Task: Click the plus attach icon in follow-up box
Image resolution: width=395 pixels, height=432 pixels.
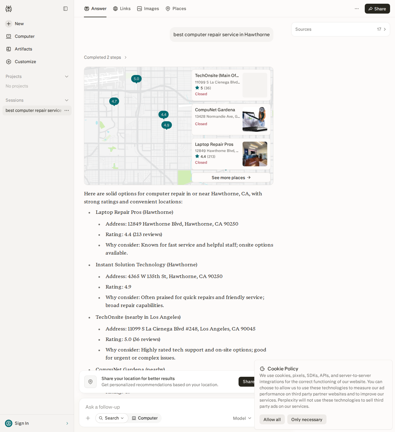Action: (88, 418)
